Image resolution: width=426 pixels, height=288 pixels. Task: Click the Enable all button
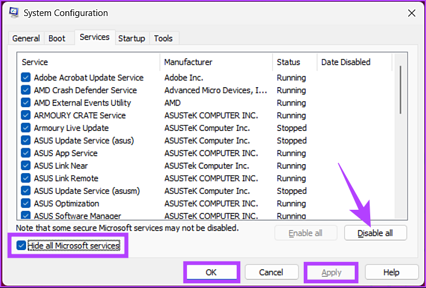pyautogui.click(x=306, y=233)
